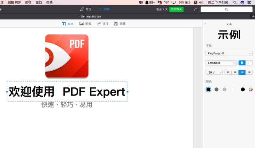
Task: Open the 29 pt font size dropdown
Action: pos(214,72)
